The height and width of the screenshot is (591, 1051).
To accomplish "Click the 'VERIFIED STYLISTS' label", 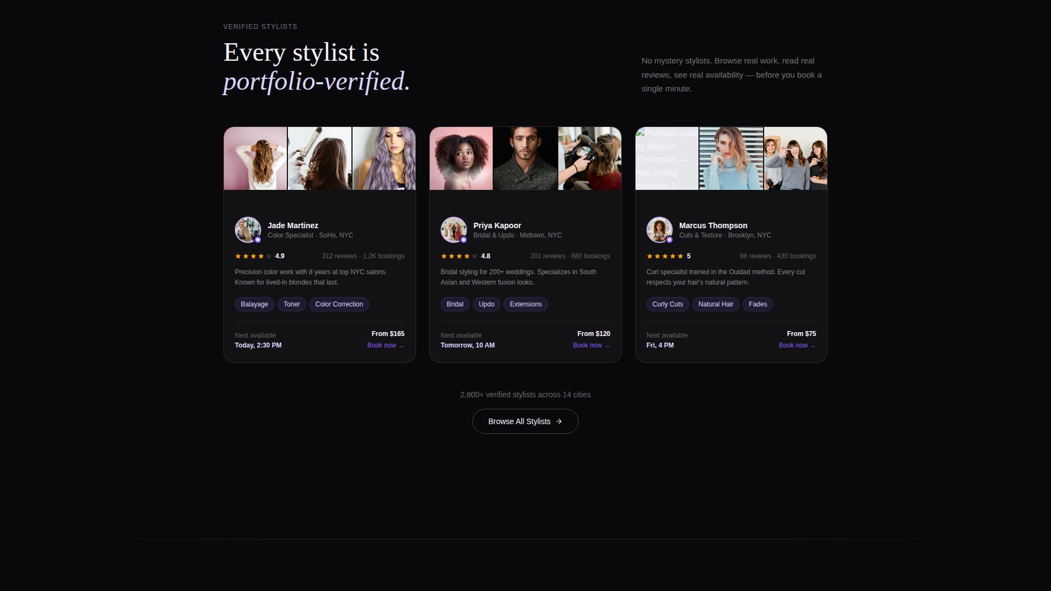I will coord(261,27).
